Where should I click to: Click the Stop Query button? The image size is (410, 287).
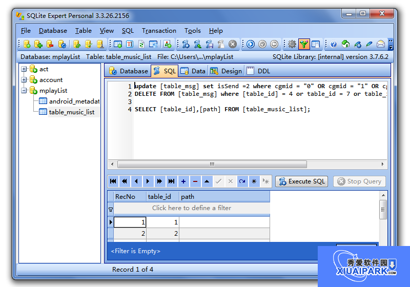(x=360, y=181)
